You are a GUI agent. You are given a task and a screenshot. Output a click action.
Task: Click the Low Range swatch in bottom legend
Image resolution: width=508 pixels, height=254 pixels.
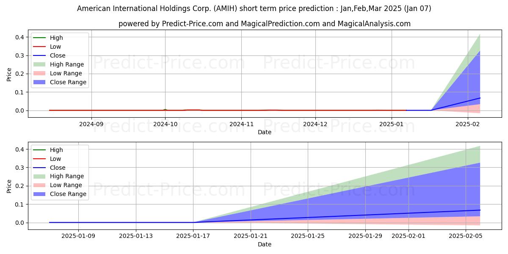click(40, 185)
